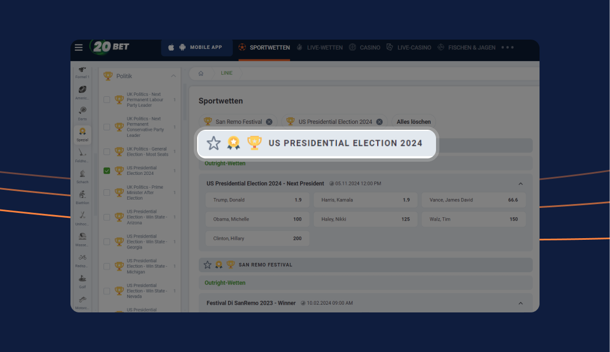Switch to the Sportwetten tab
The width and height of the screenshot is (610, 352).
(x=264, y=47)
